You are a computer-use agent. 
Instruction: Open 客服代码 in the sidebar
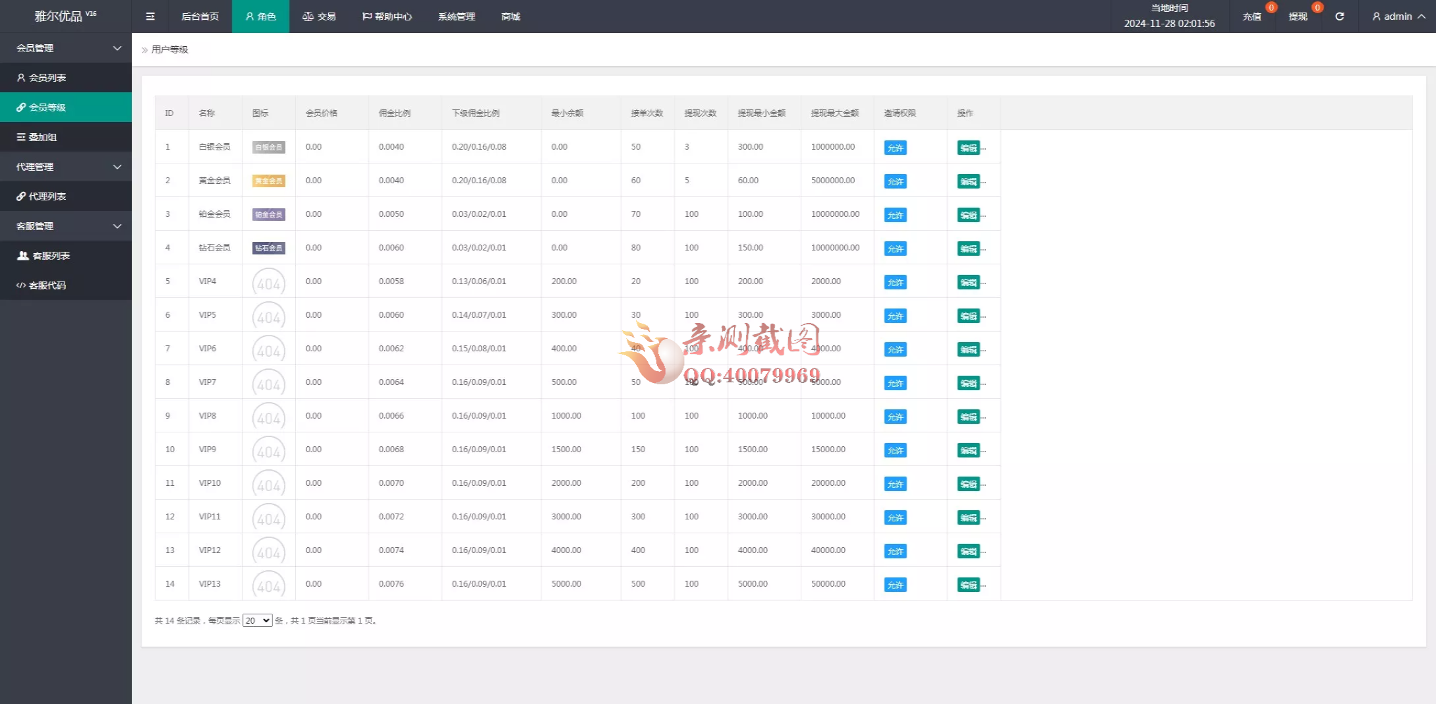click(x=47, y=285)
